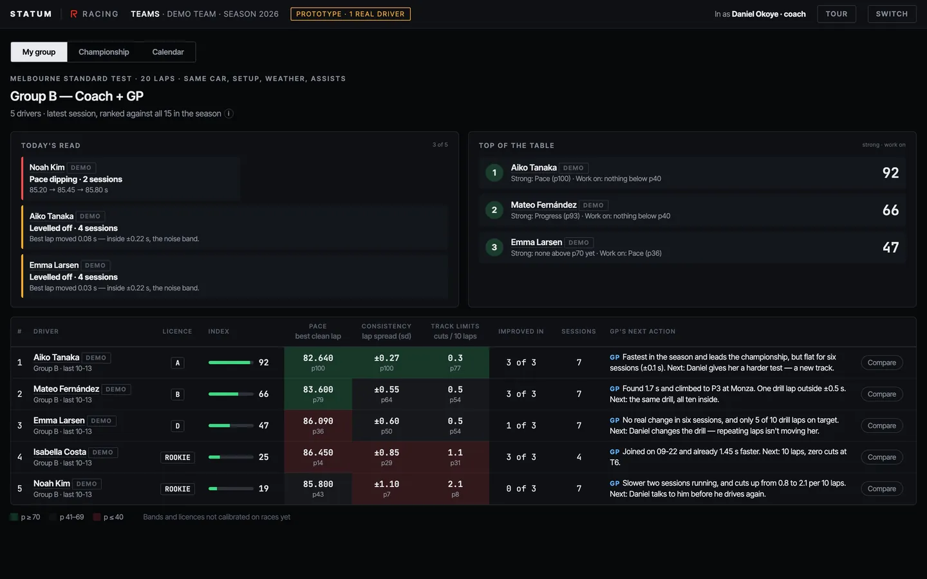Click Mateo Fernández's index progress bar
Screen dimensions: 927x579
pos(230,394)
